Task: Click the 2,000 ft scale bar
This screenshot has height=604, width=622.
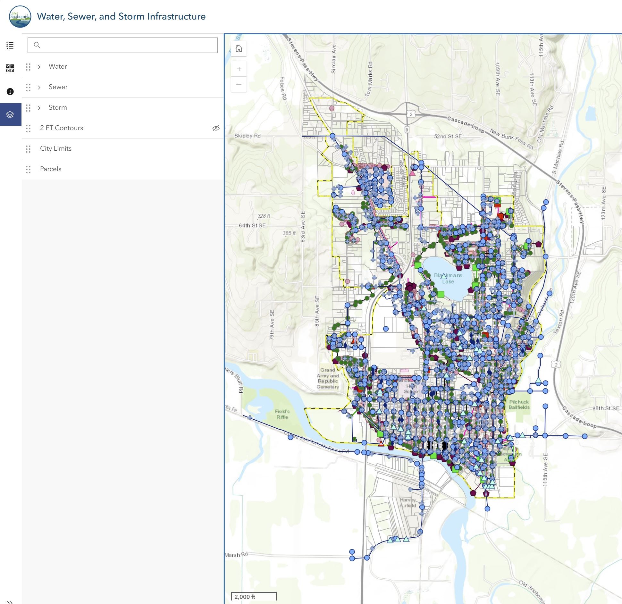Action: point(253,595)
